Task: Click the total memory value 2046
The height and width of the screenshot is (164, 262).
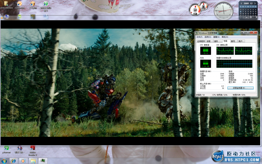Action: point(222,74)
